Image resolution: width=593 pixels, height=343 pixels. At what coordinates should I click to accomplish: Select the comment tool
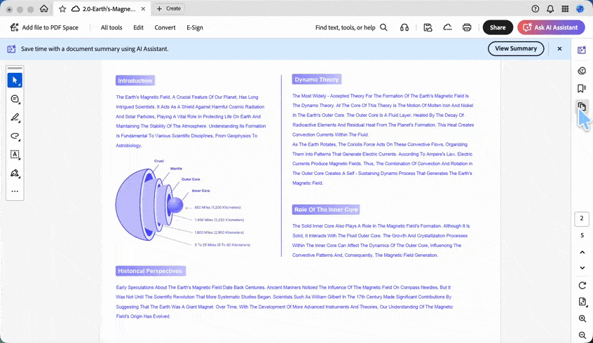(x=15, y=99)
